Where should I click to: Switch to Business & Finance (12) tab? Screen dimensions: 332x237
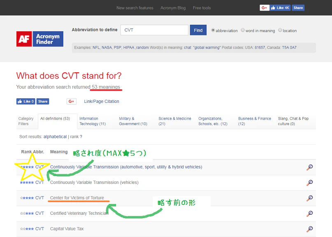point(255,121)
